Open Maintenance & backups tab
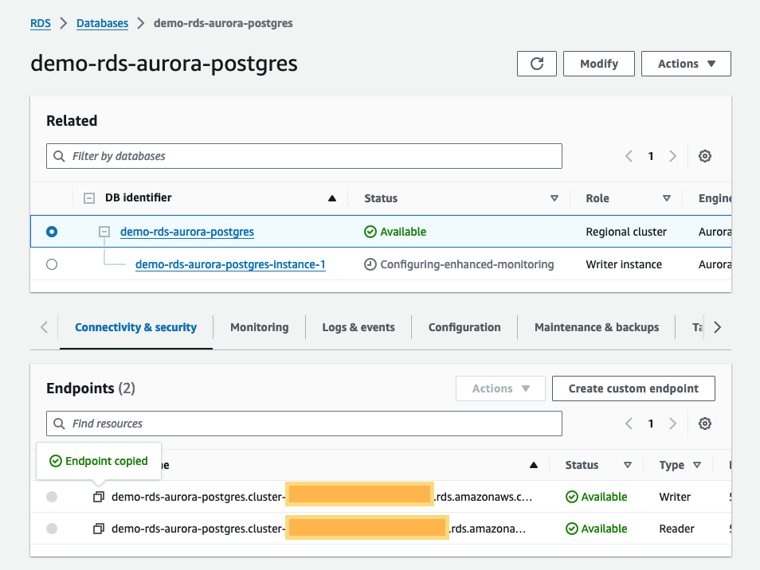Viewport: 760px width, 570px height. [x=597, y=327]
